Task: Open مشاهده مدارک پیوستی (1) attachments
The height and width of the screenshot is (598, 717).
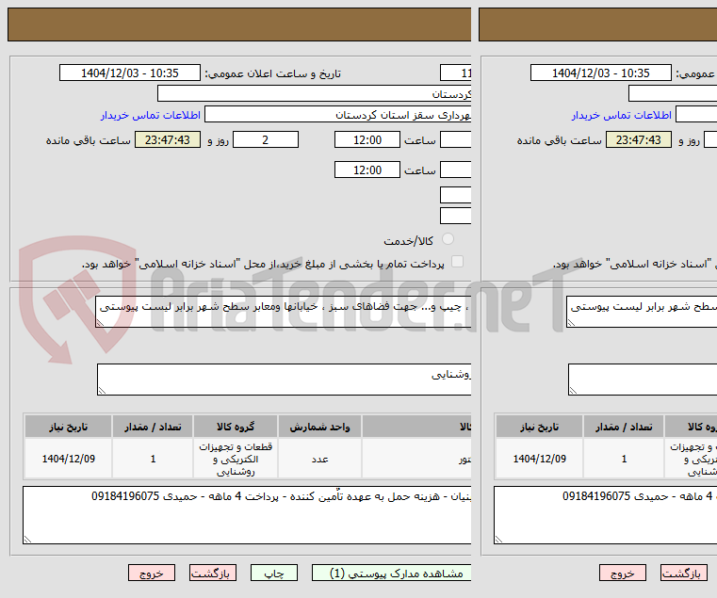Action: [x=392, y=573]
